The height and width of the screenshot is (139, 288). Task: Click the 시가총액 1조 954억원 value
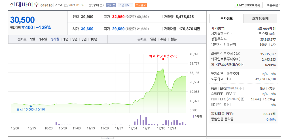[266, 28]
